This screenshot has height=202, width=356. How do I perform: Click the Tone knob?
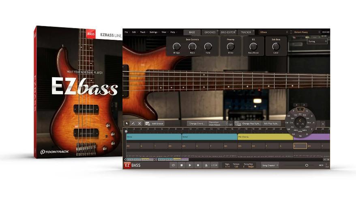pyautogui.click(x=208, y=47)
